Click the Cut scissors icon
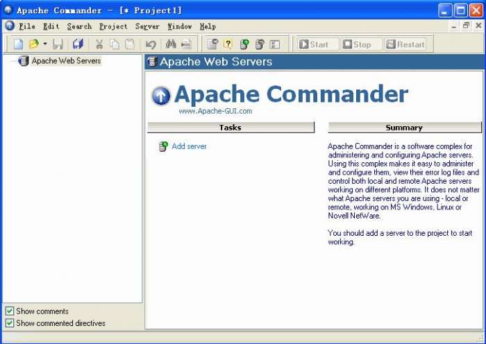The image size is (486, 344). (x=99, y=44)
